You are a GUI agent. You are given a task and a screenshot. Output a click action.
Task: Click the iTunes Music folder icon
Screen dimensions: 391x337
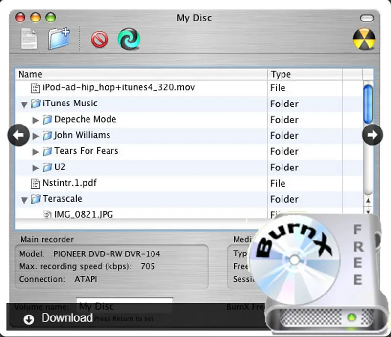[36, 104]
